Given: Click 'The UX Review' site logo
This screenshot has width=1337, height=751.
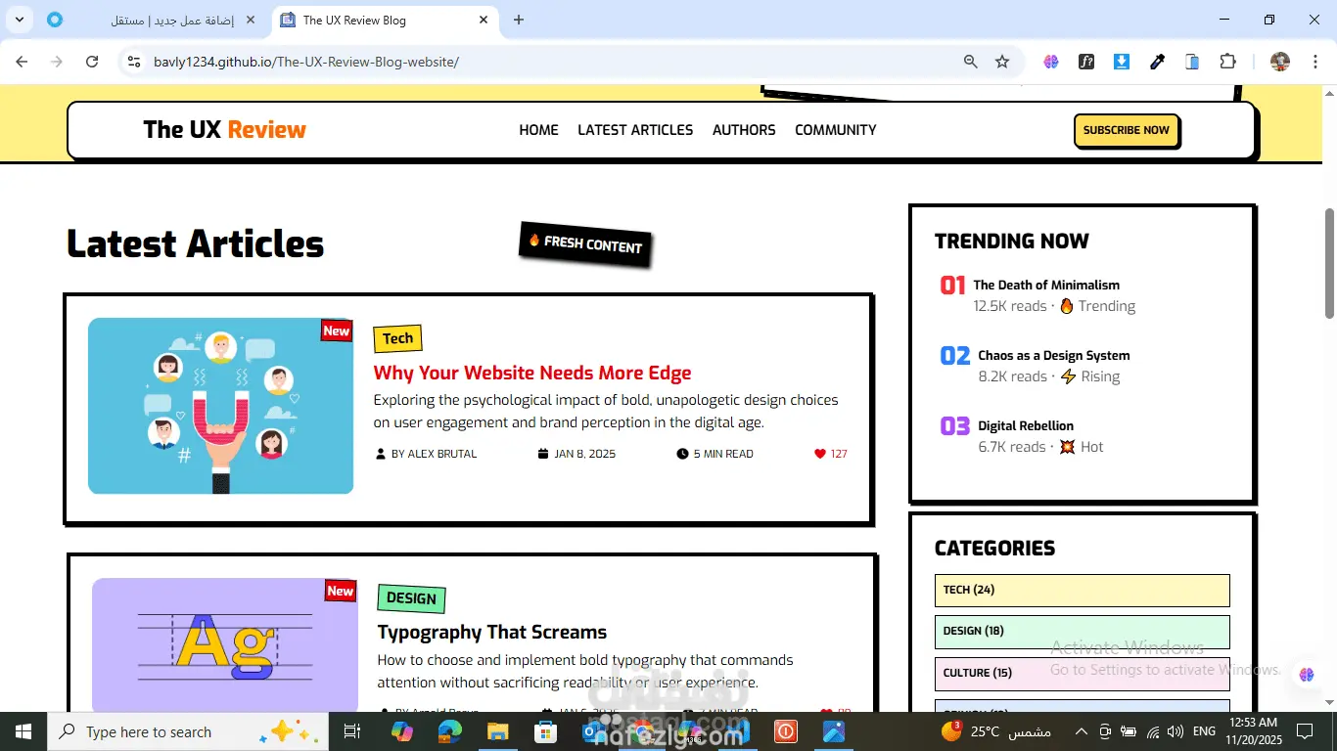Looking at the screenshot, I should pos(224,130).
